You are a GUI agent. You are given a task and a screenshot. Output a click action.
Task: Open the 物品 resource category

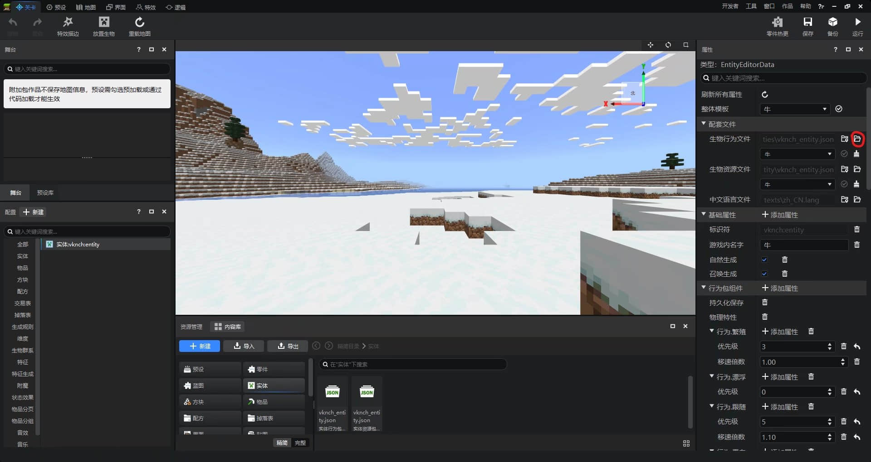tap(274, 402)
